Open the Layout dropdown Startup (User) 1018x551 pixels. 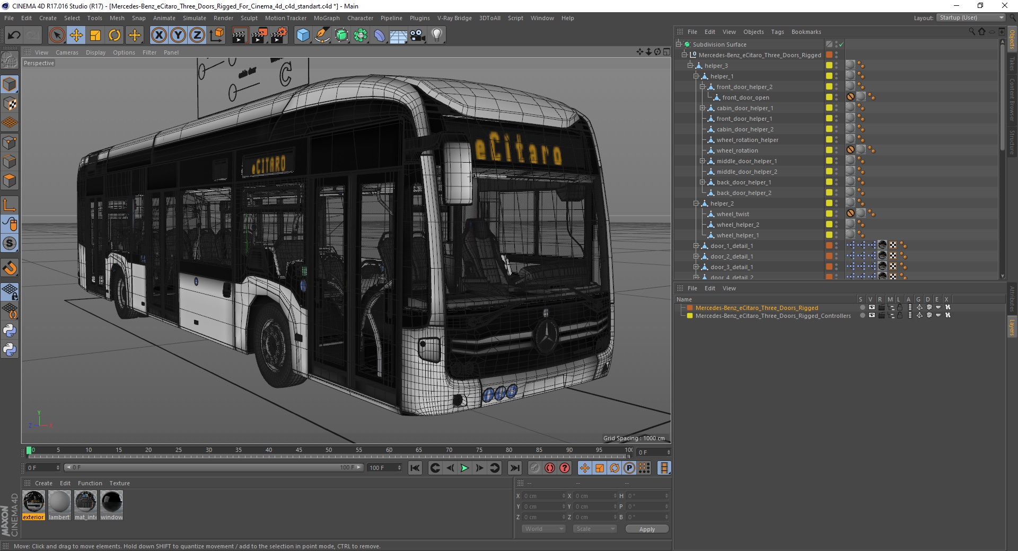(971, 17)
